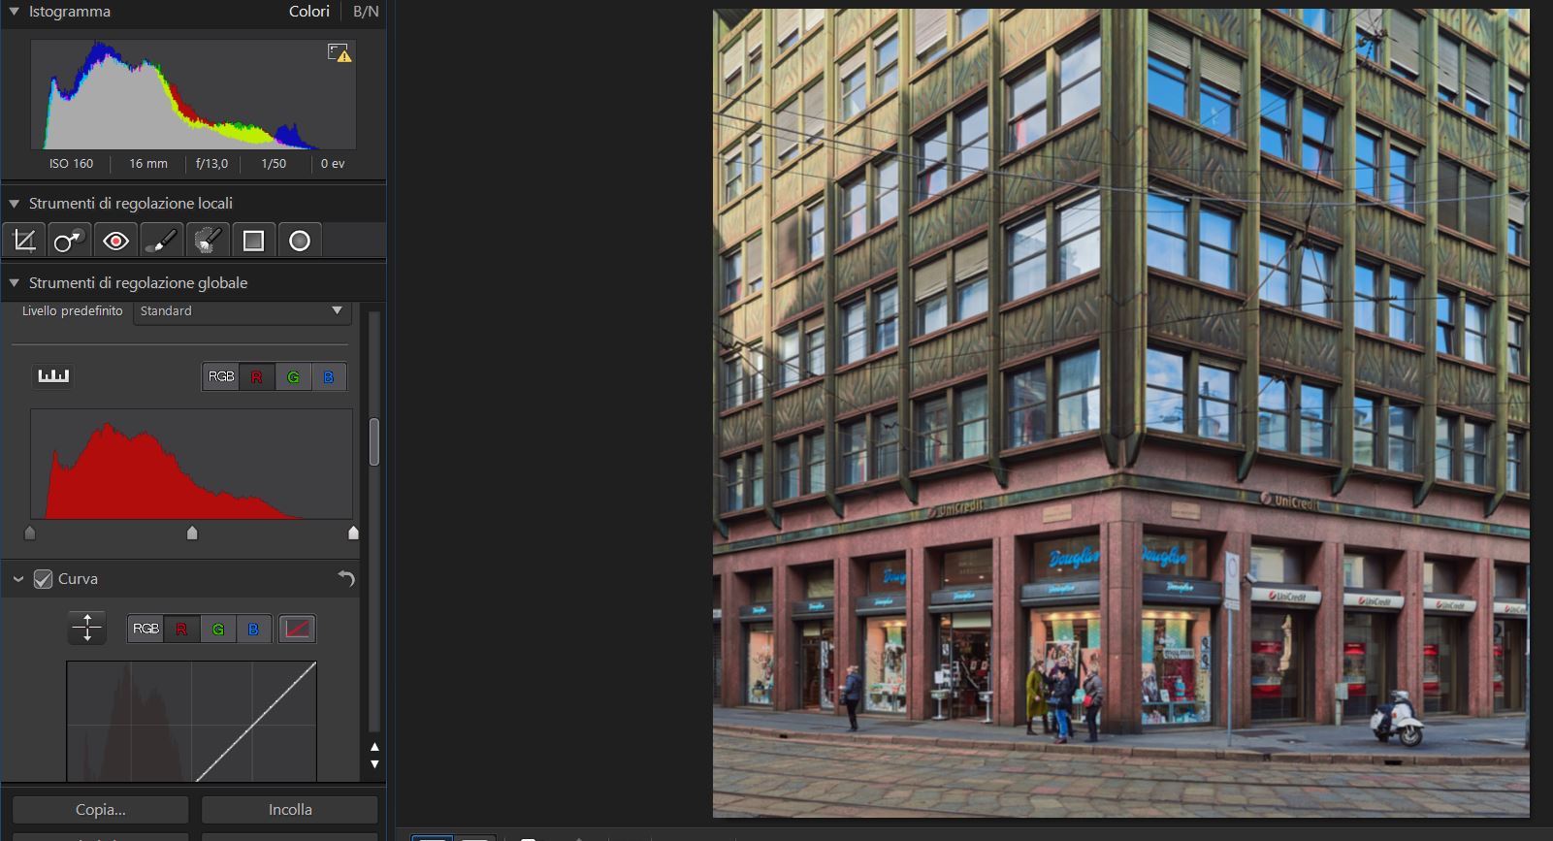Click the Copia... button
Screen dimensions: 1553x841
101,810
